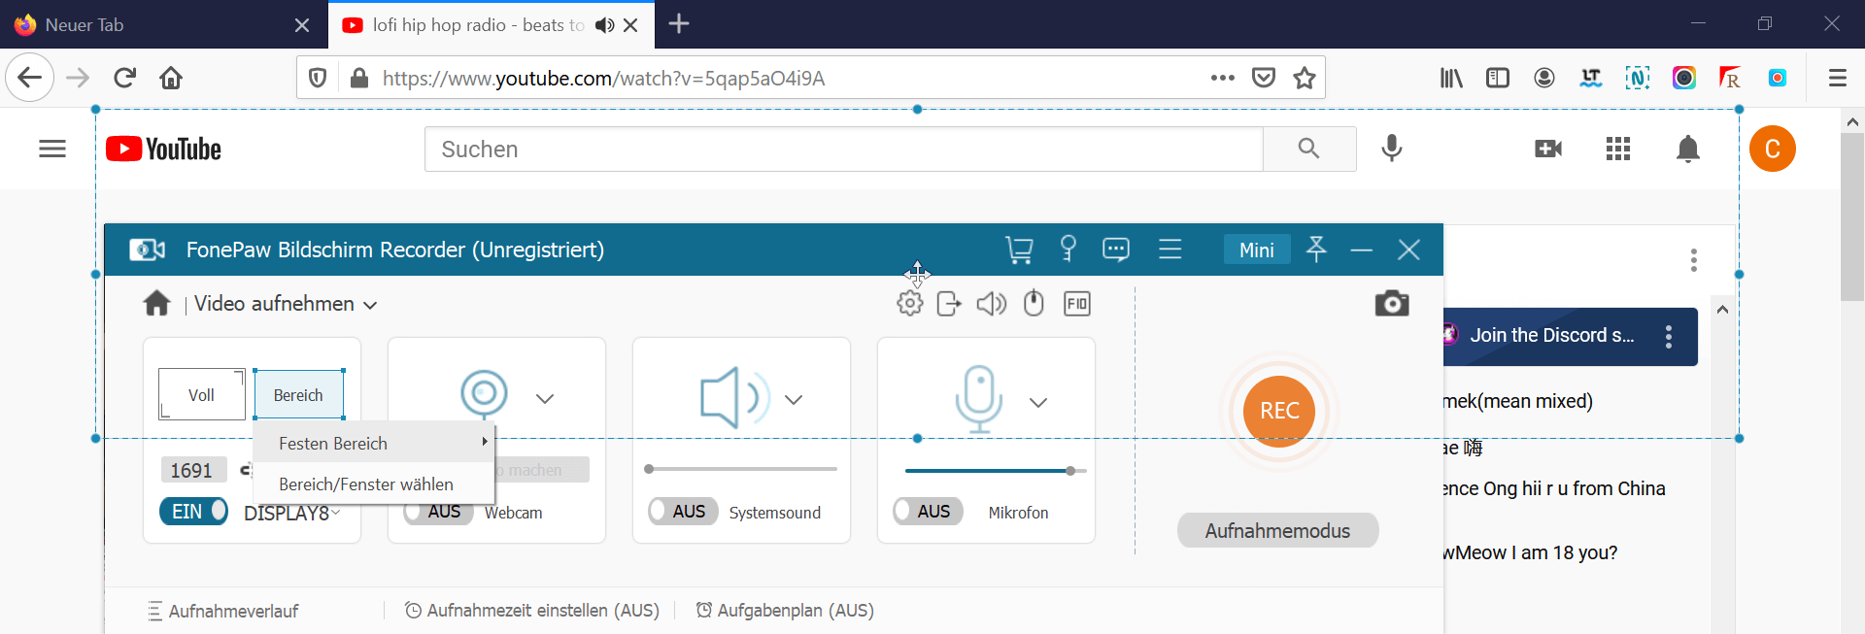Reload the current page
The width and height of the screenshot is (1865, 634).
tap(124, 78)
